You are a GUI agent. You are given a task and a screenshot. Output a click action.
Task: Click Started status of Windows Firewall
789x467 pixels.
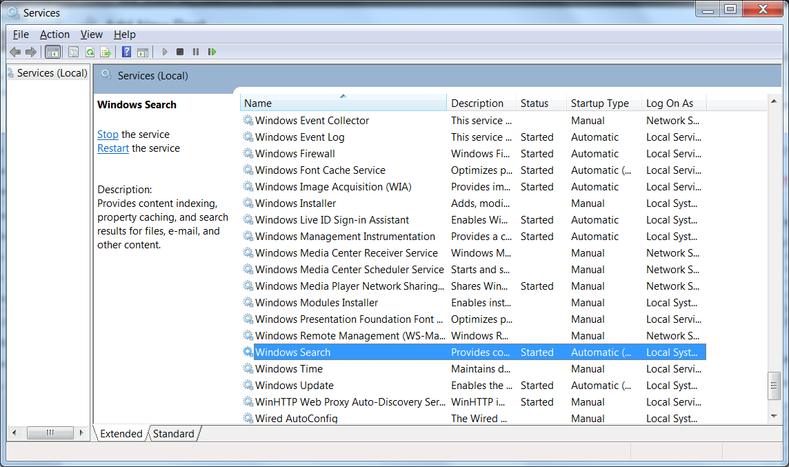[537, 154]
